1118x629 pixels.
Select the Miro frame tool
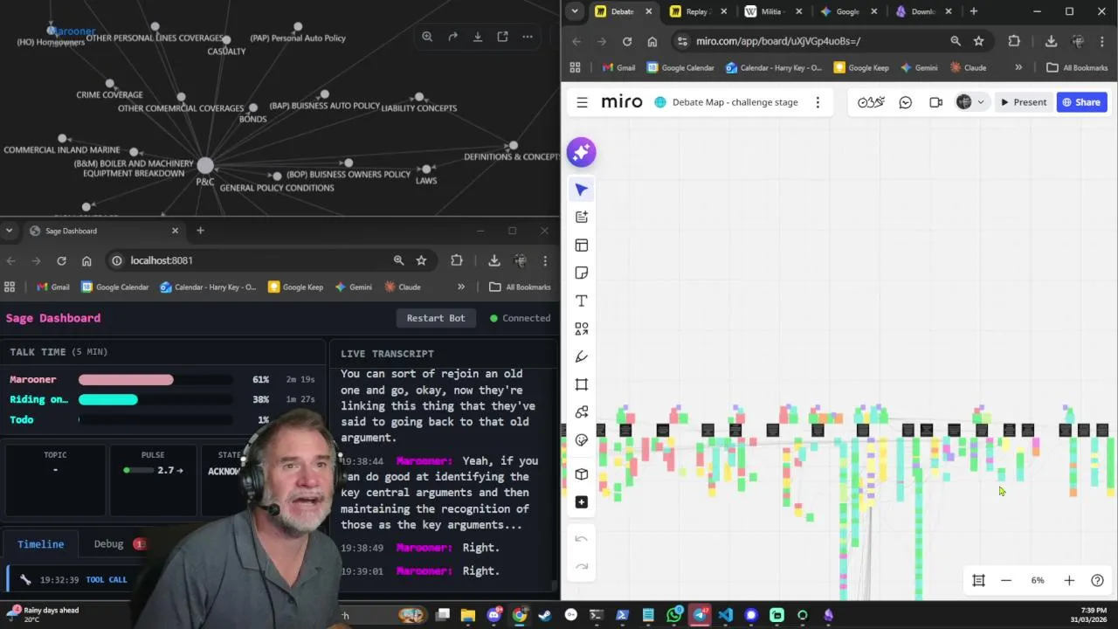582,384
